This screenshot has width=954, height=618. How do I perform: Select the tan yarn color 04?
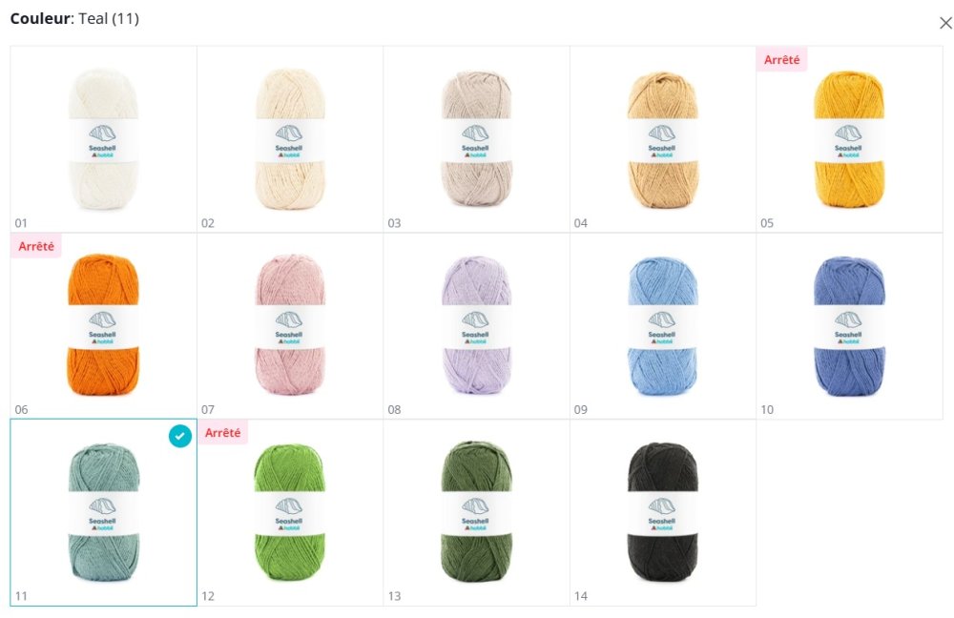[x=663, y=139]
